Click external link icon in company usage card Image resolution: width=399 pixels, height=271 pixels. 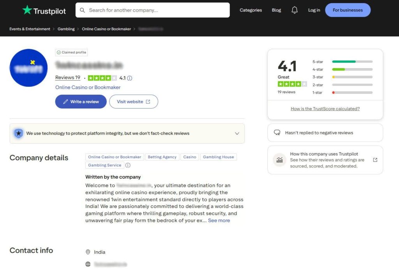(375, 160)
